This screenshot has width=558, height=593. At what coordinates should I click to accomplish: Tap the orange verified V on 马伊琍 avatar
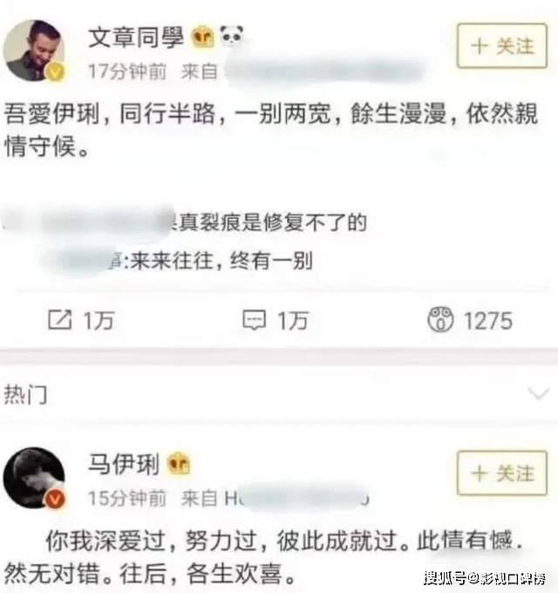[55, 499]
